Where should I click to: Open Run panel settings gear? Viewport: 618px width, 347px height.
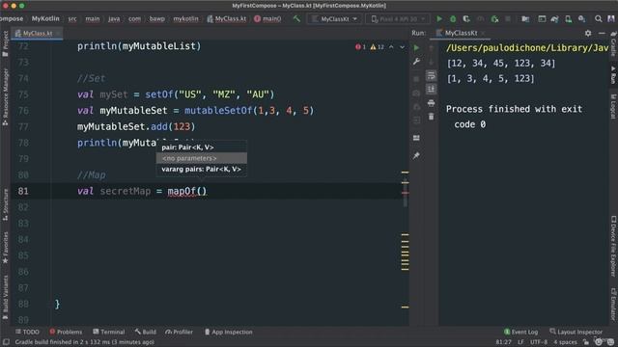[x=588, y=33]
